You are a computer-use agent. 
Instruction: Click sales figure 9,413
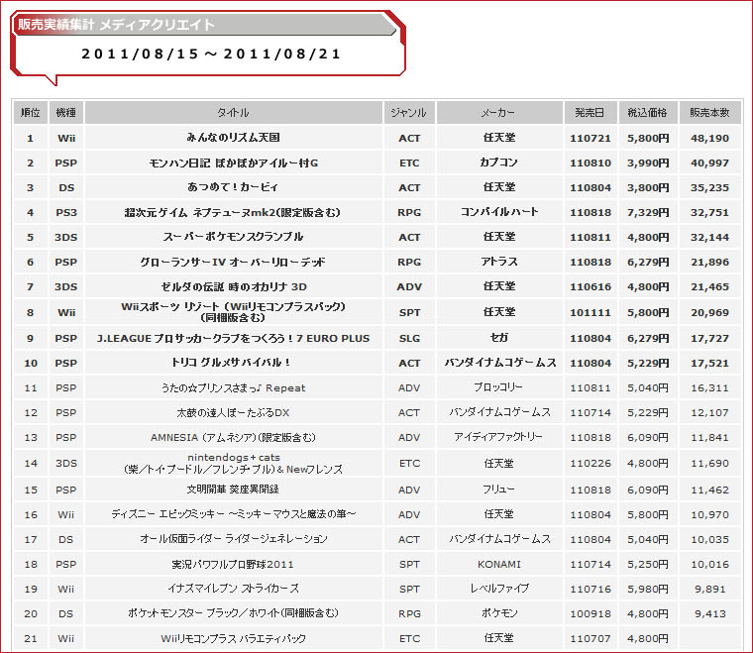click(x=709, y=613)
